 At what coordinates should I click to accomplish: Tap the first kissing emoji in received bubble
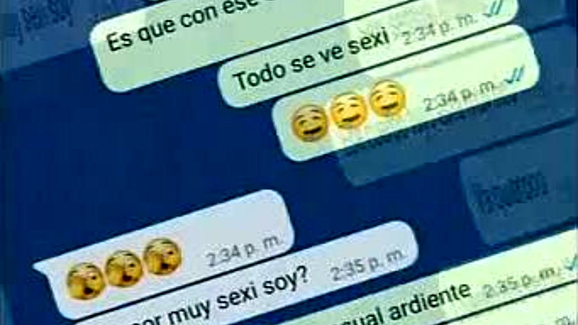86,281
